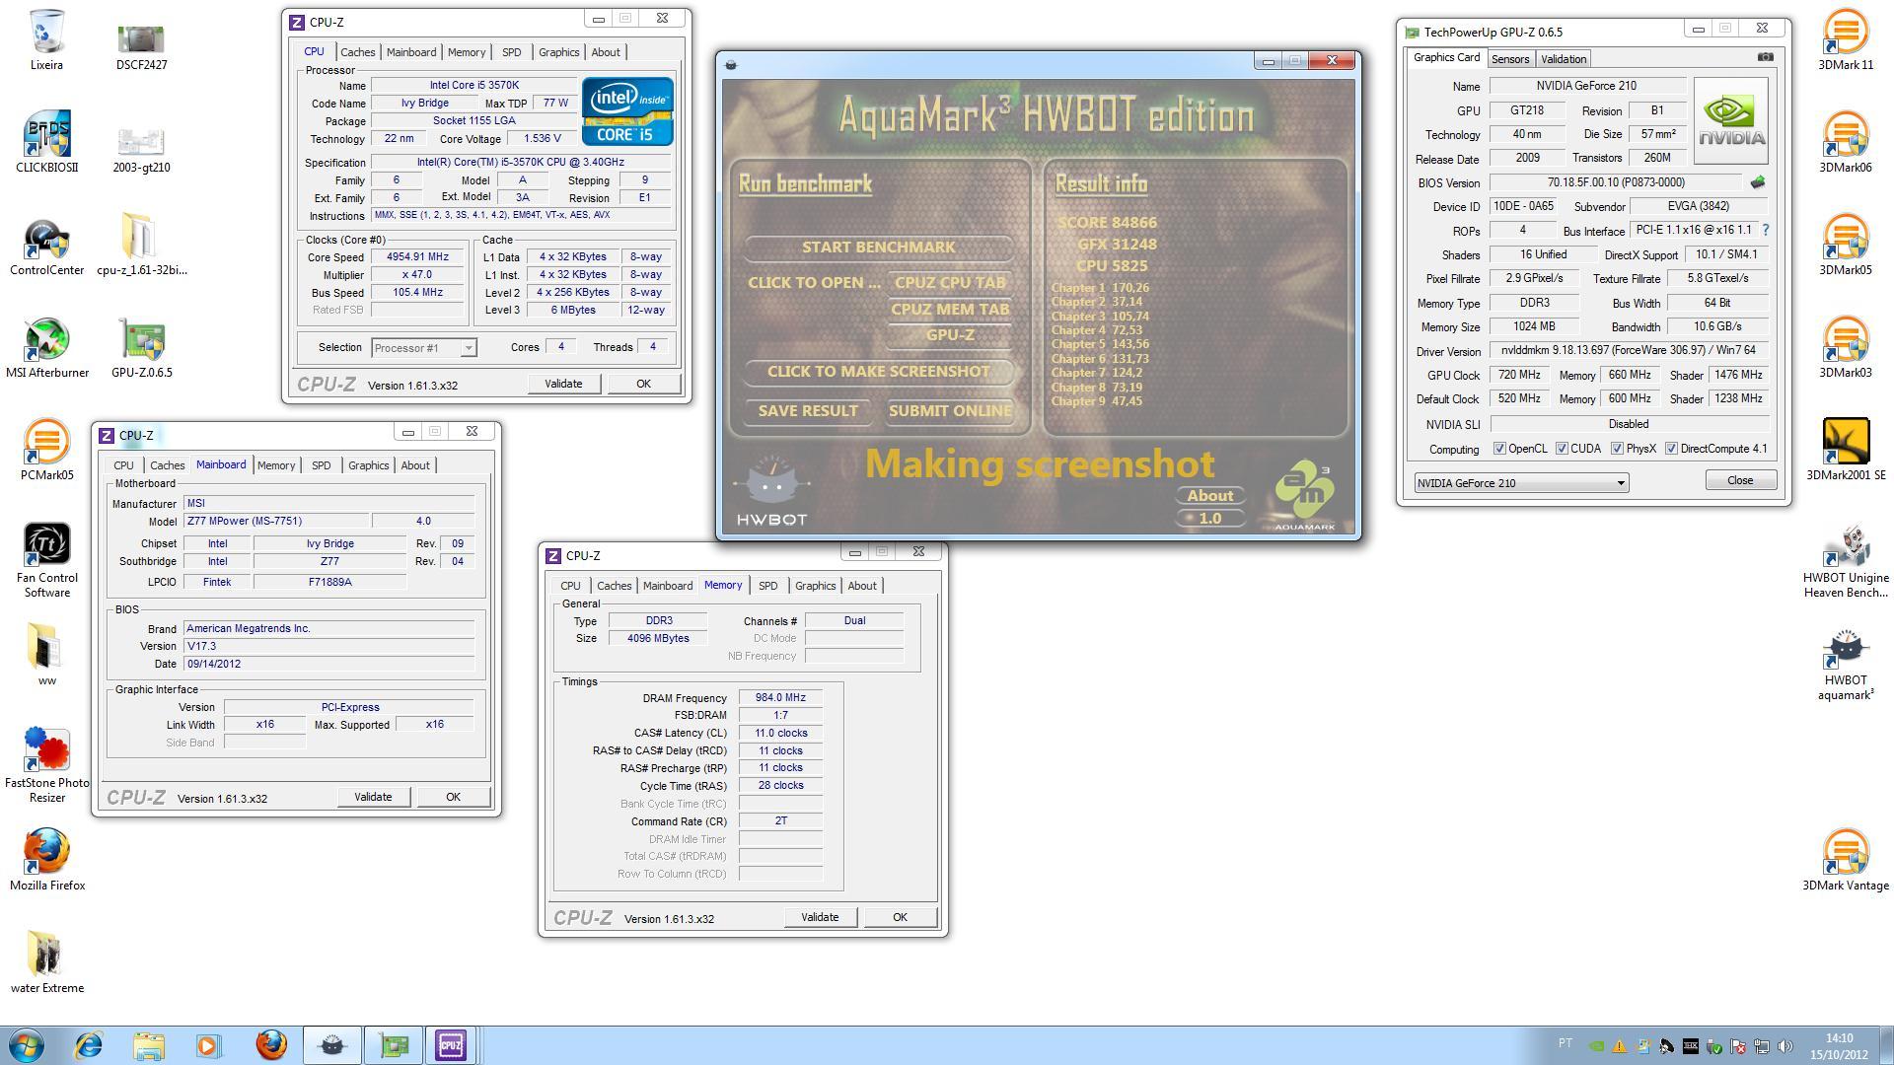Open Validation tab in GPU-Z
The height and width of the screenshot is (1065, 1894).
click(1564, 59)
